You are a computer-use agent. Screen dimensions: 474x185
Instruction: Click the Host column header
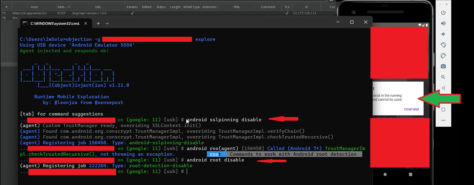[x=34, y=7]
